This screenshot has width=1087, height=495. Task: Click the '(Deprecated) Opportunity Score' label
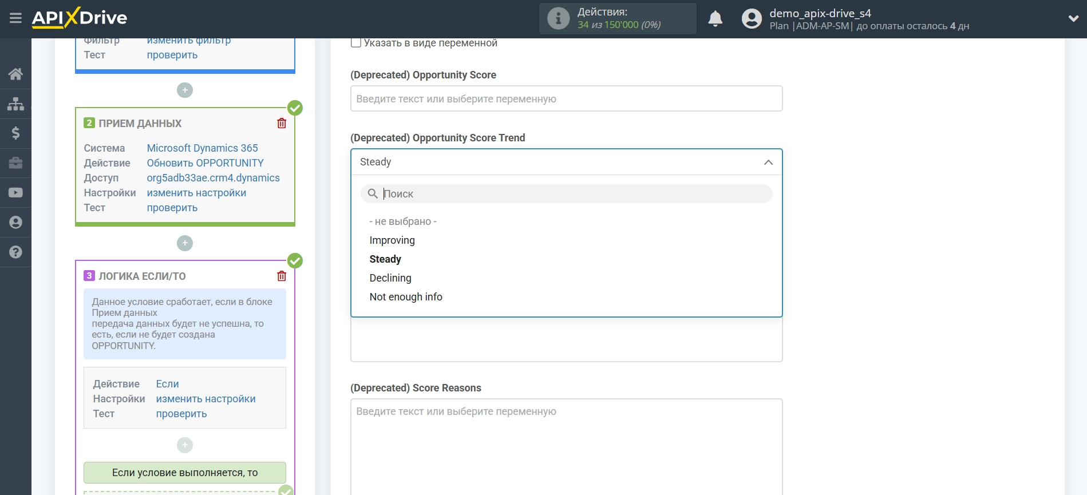point(423,75)
